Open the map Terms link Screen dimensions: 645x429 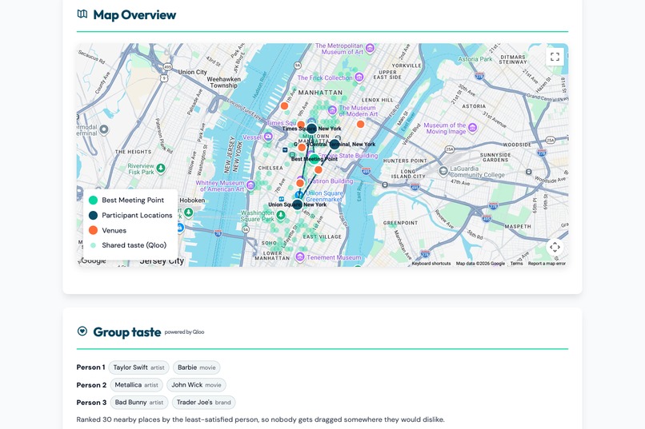click(516, 264)
